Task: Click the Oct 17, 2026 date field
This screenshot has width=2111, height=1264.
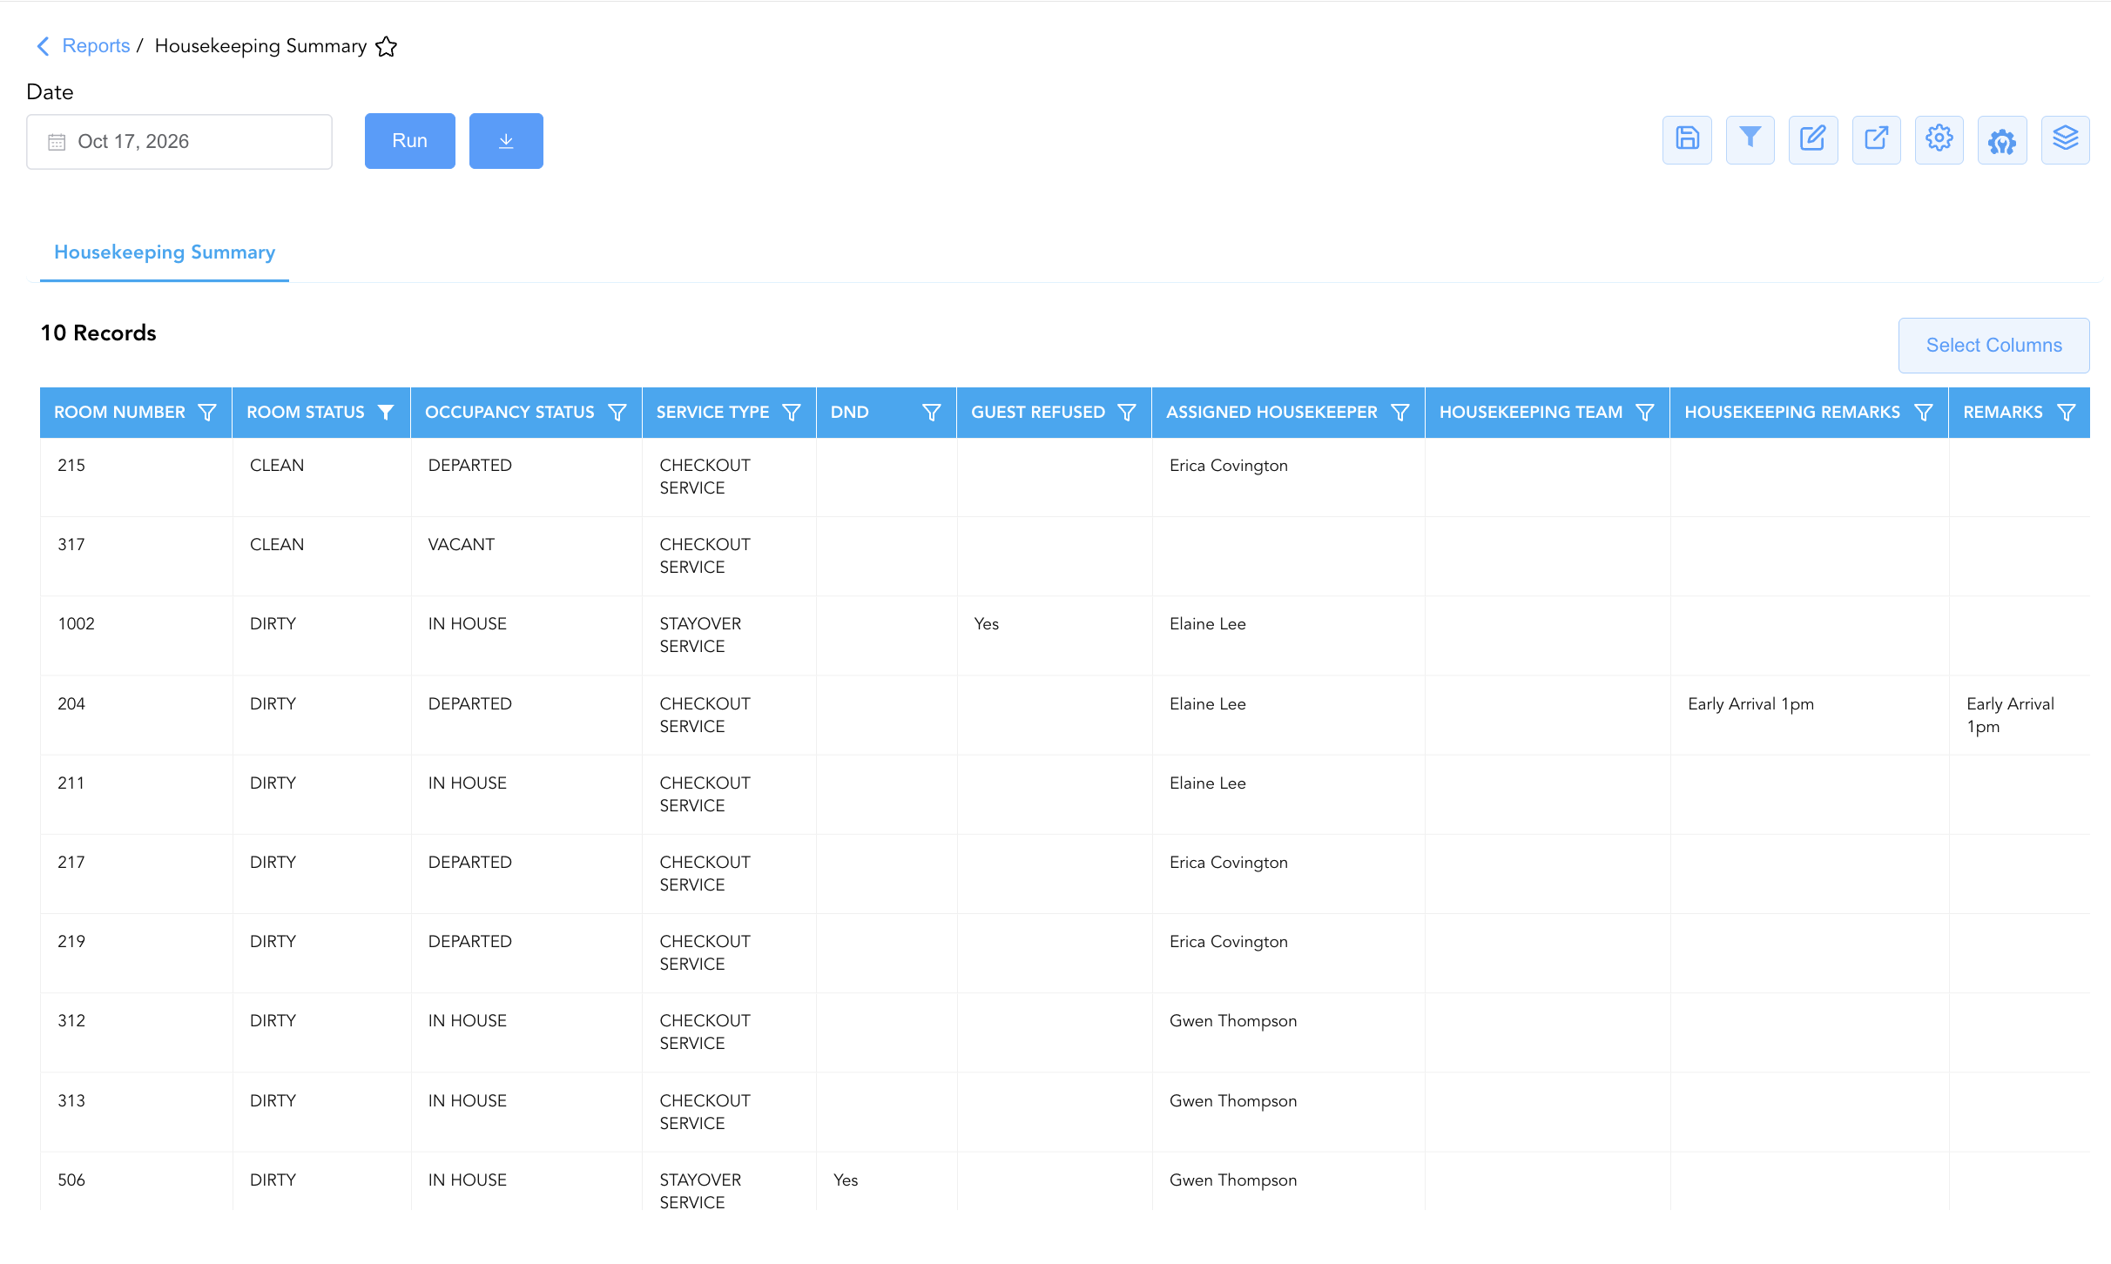Action: (x=179, y=142)
